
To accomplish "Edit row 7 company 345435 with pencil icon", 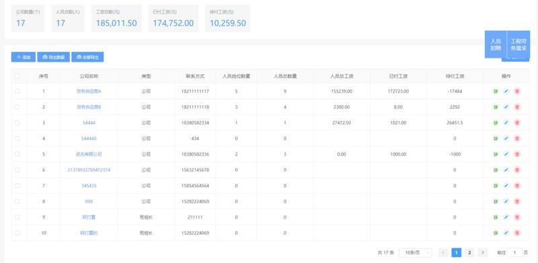I will pyautogui.click(x=506, y=186).
